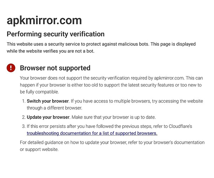This screenshot has height=178, width=214.
Task: Click apkmirror.com mentioned in the error paragraph
Action: (x=169, y=78)
